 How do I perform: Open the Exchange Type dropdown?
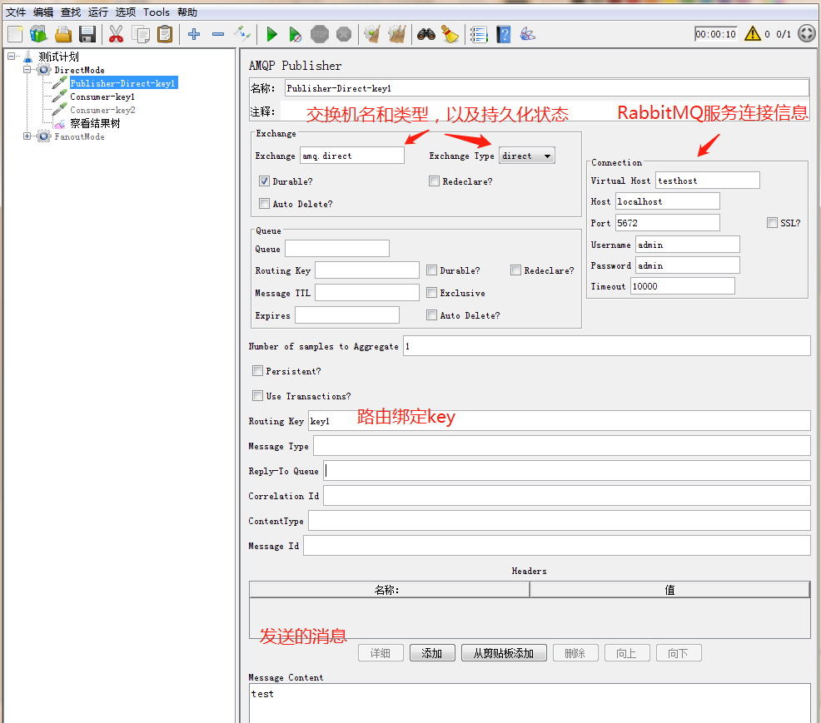[526, 155]
